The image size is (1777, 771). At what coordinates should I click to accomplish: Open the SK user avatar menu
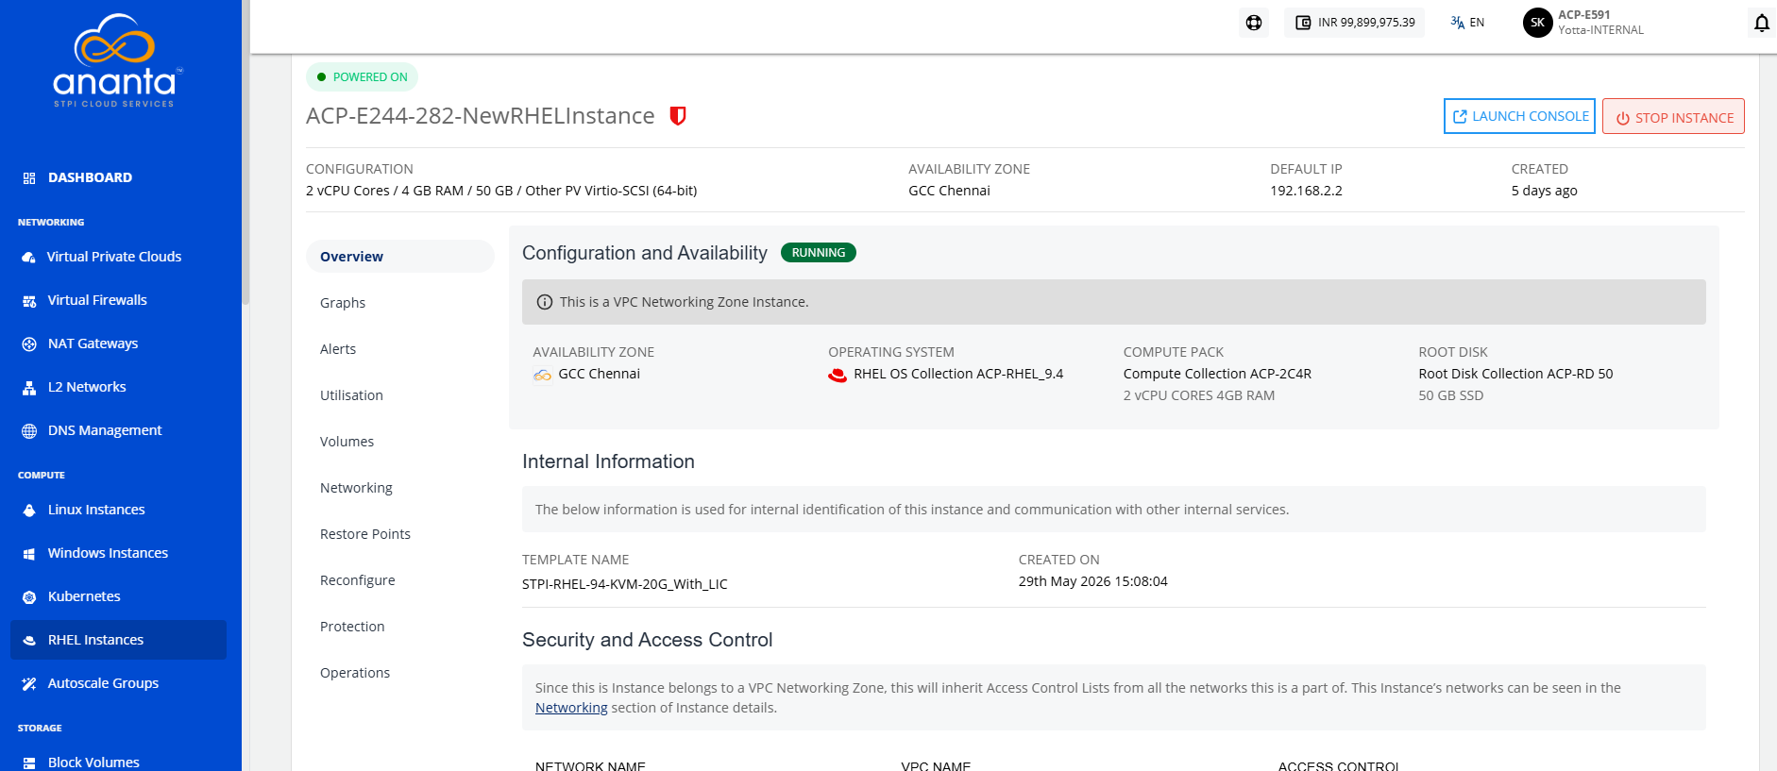click(1537, 23)
